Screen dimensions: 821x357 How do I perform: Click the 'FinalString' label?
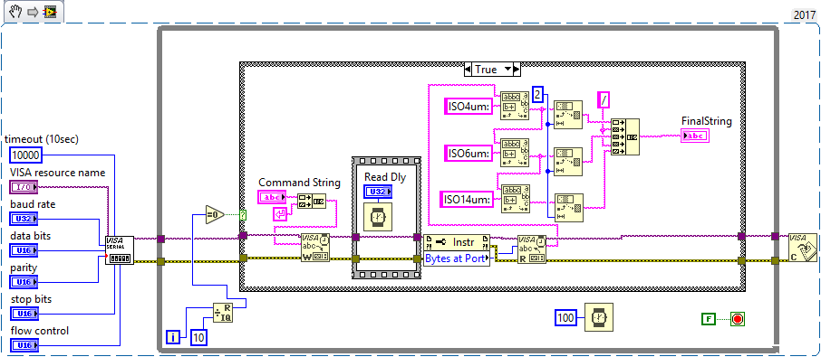pos(706,121)
